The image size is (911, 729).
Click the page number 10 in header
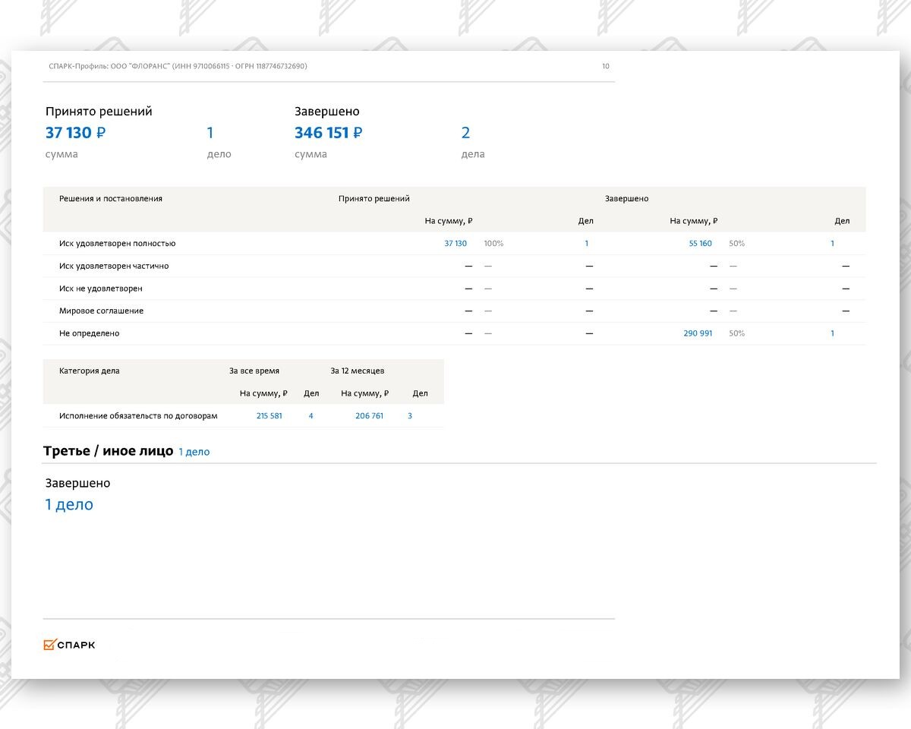(x=605, y=66)
